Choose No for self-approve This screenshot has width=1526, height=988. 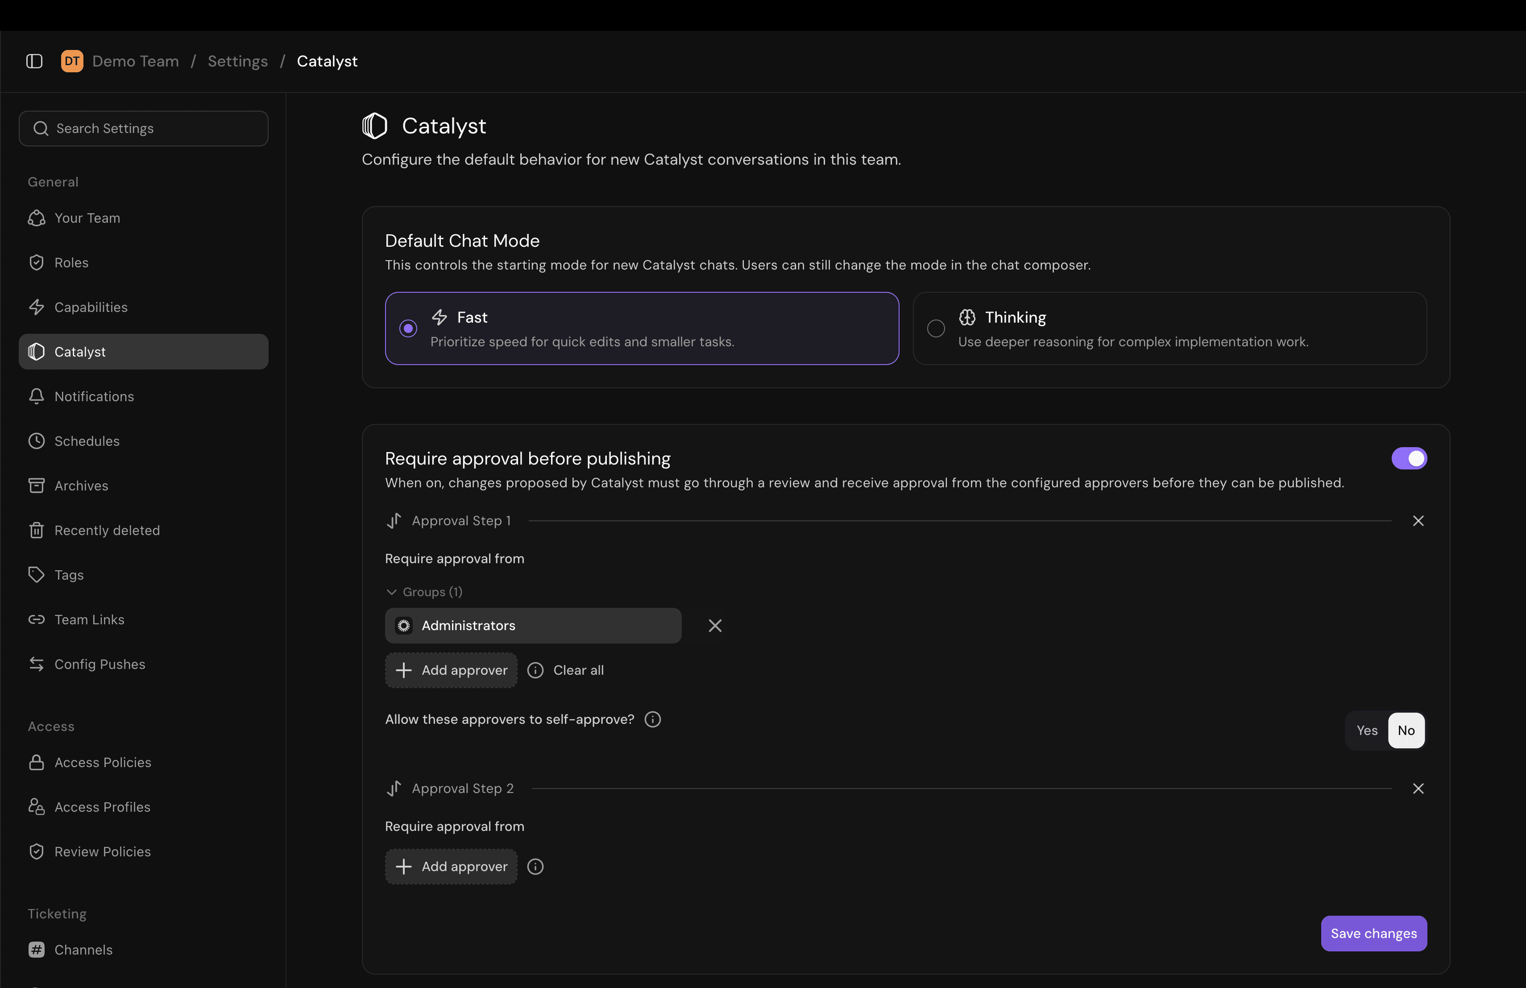(1406, 730)
